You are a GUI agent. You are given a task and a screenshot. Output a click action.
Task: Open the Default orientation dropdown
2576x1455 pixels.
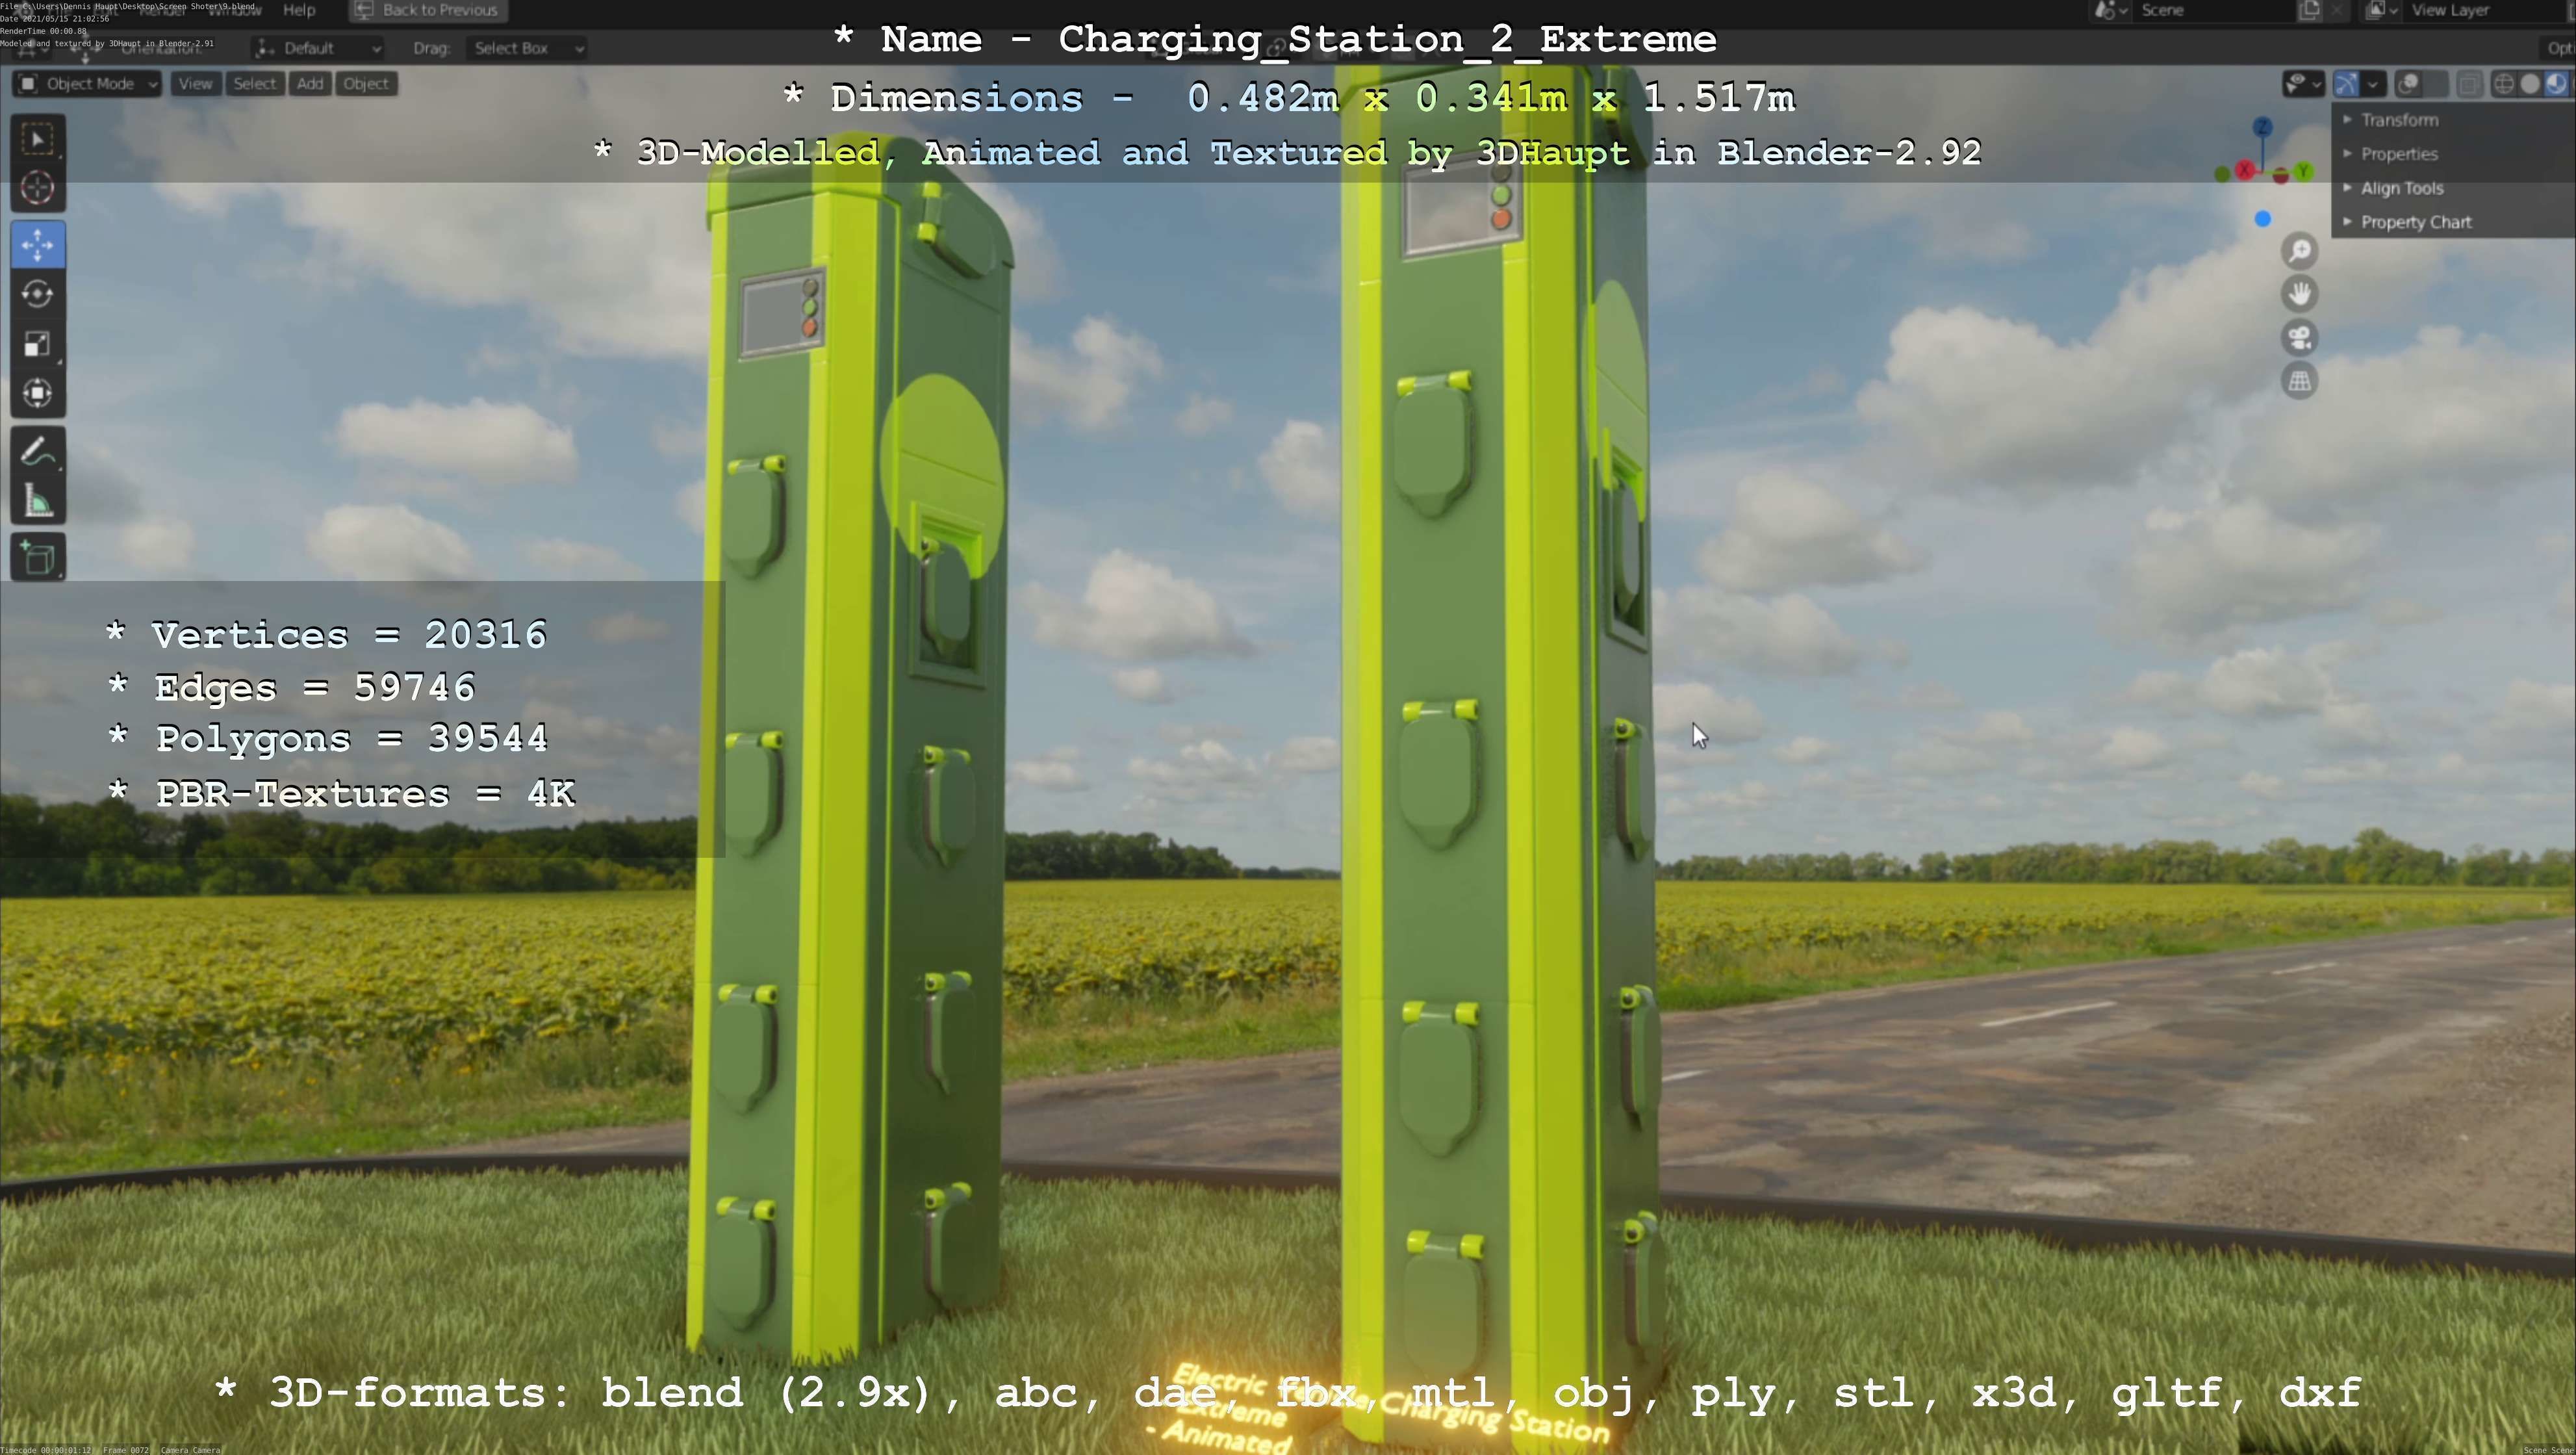[x=318, y=48]
